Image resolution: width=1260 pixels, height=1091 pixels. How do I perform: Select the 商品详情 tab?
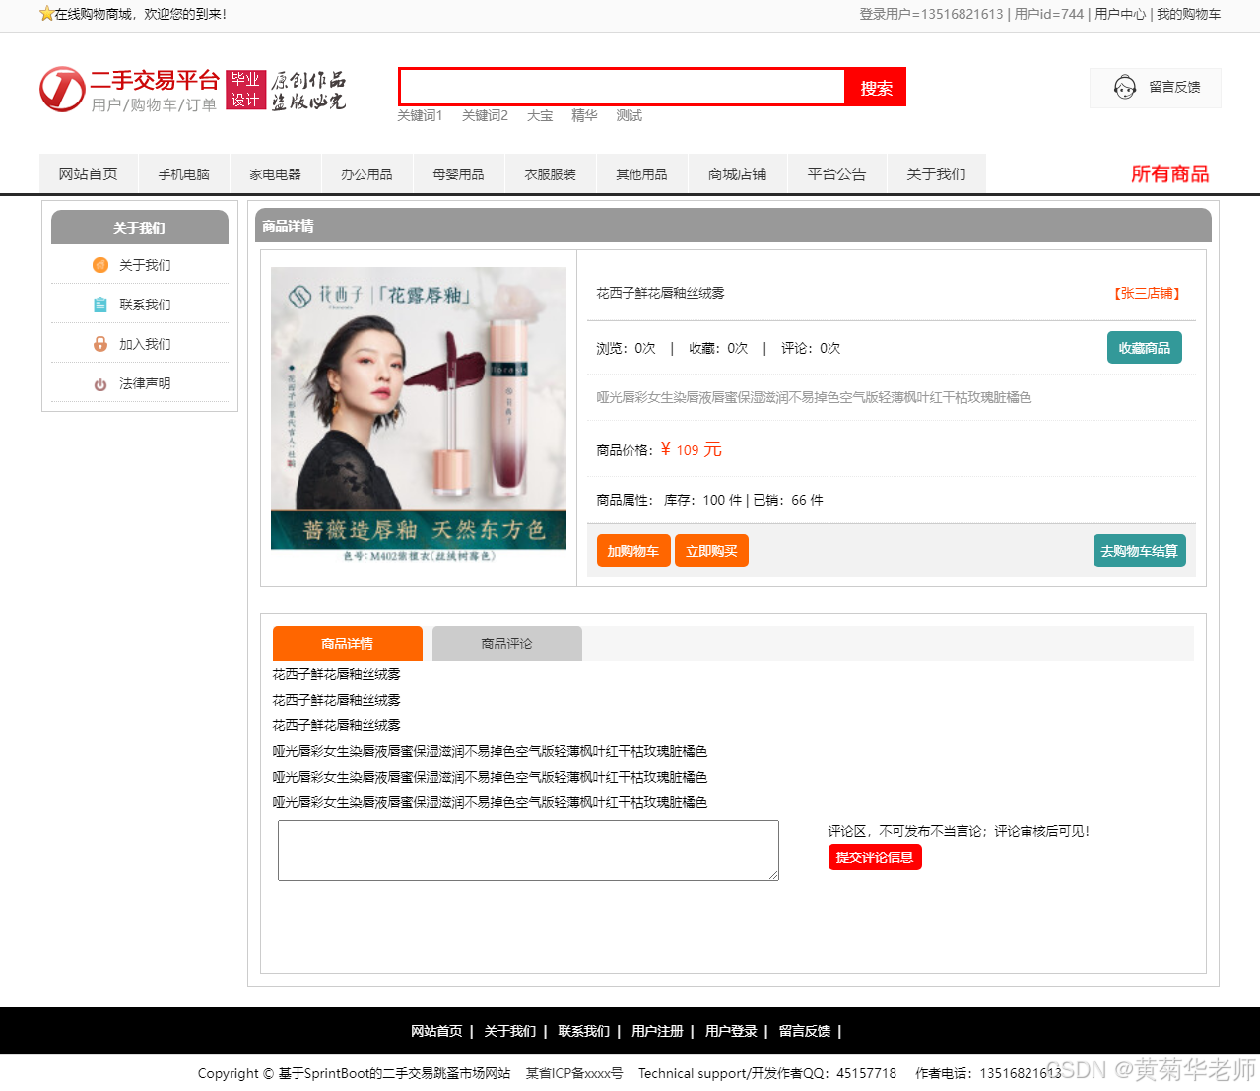pos(347,643)
